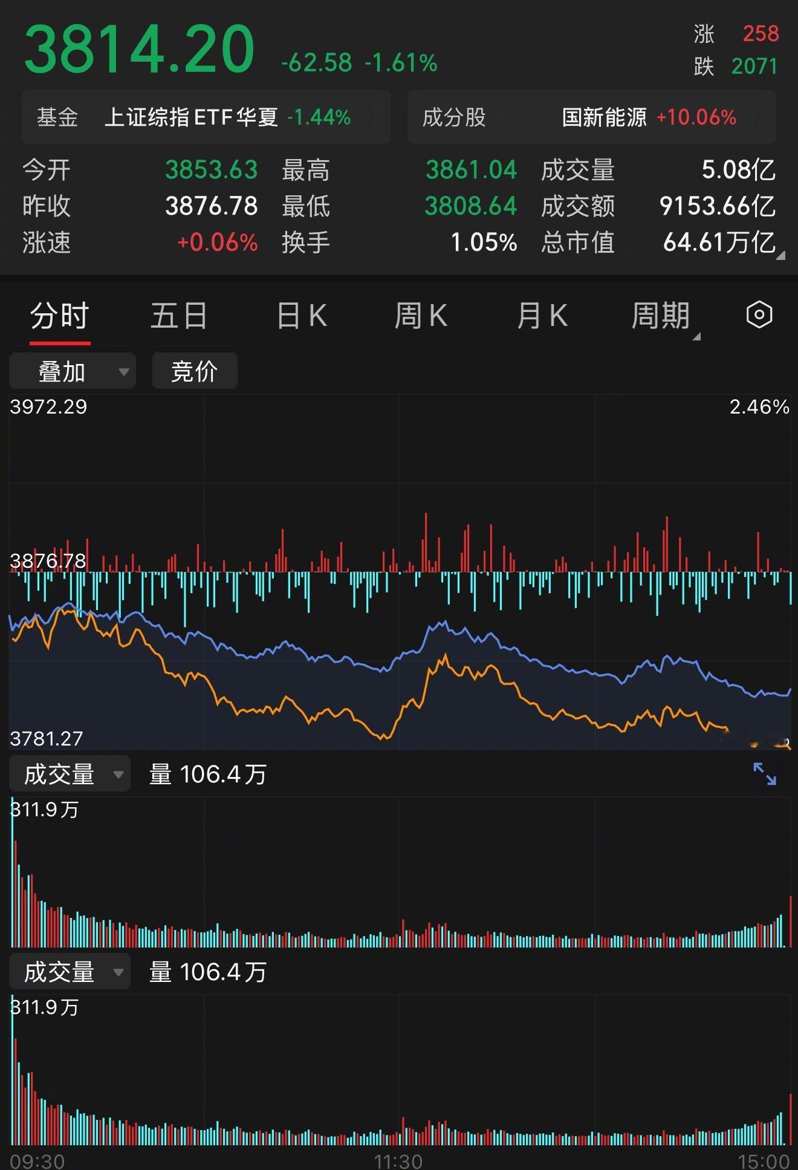The width and height of the screenshot is (798, 1170).
Task: Switch to the 分时 tab
Action: coord(60,316)
